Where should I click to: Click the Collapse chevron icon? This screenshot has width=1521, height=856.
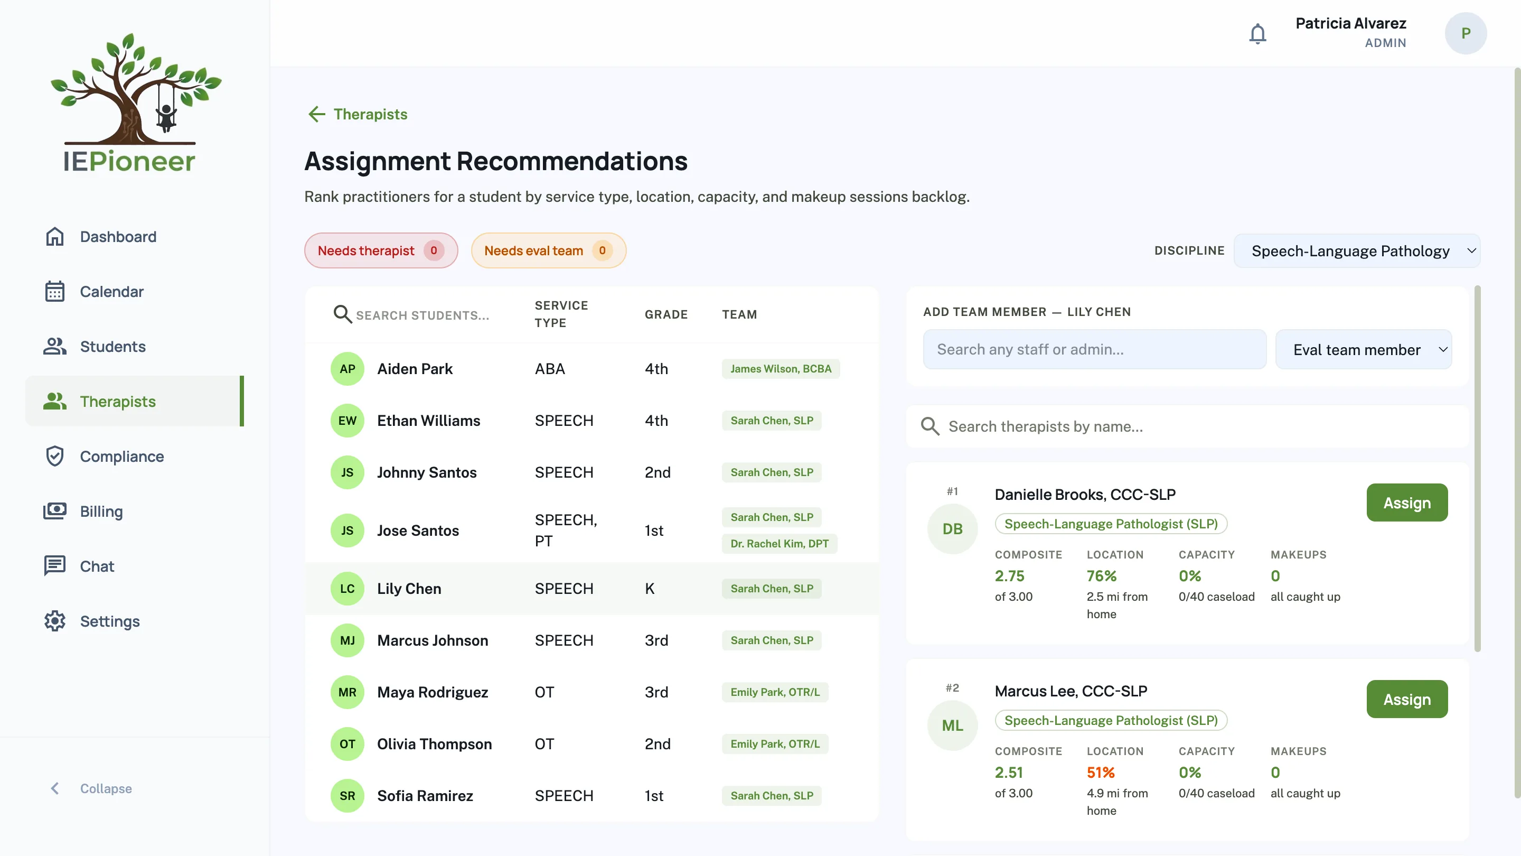pos(55,789)
